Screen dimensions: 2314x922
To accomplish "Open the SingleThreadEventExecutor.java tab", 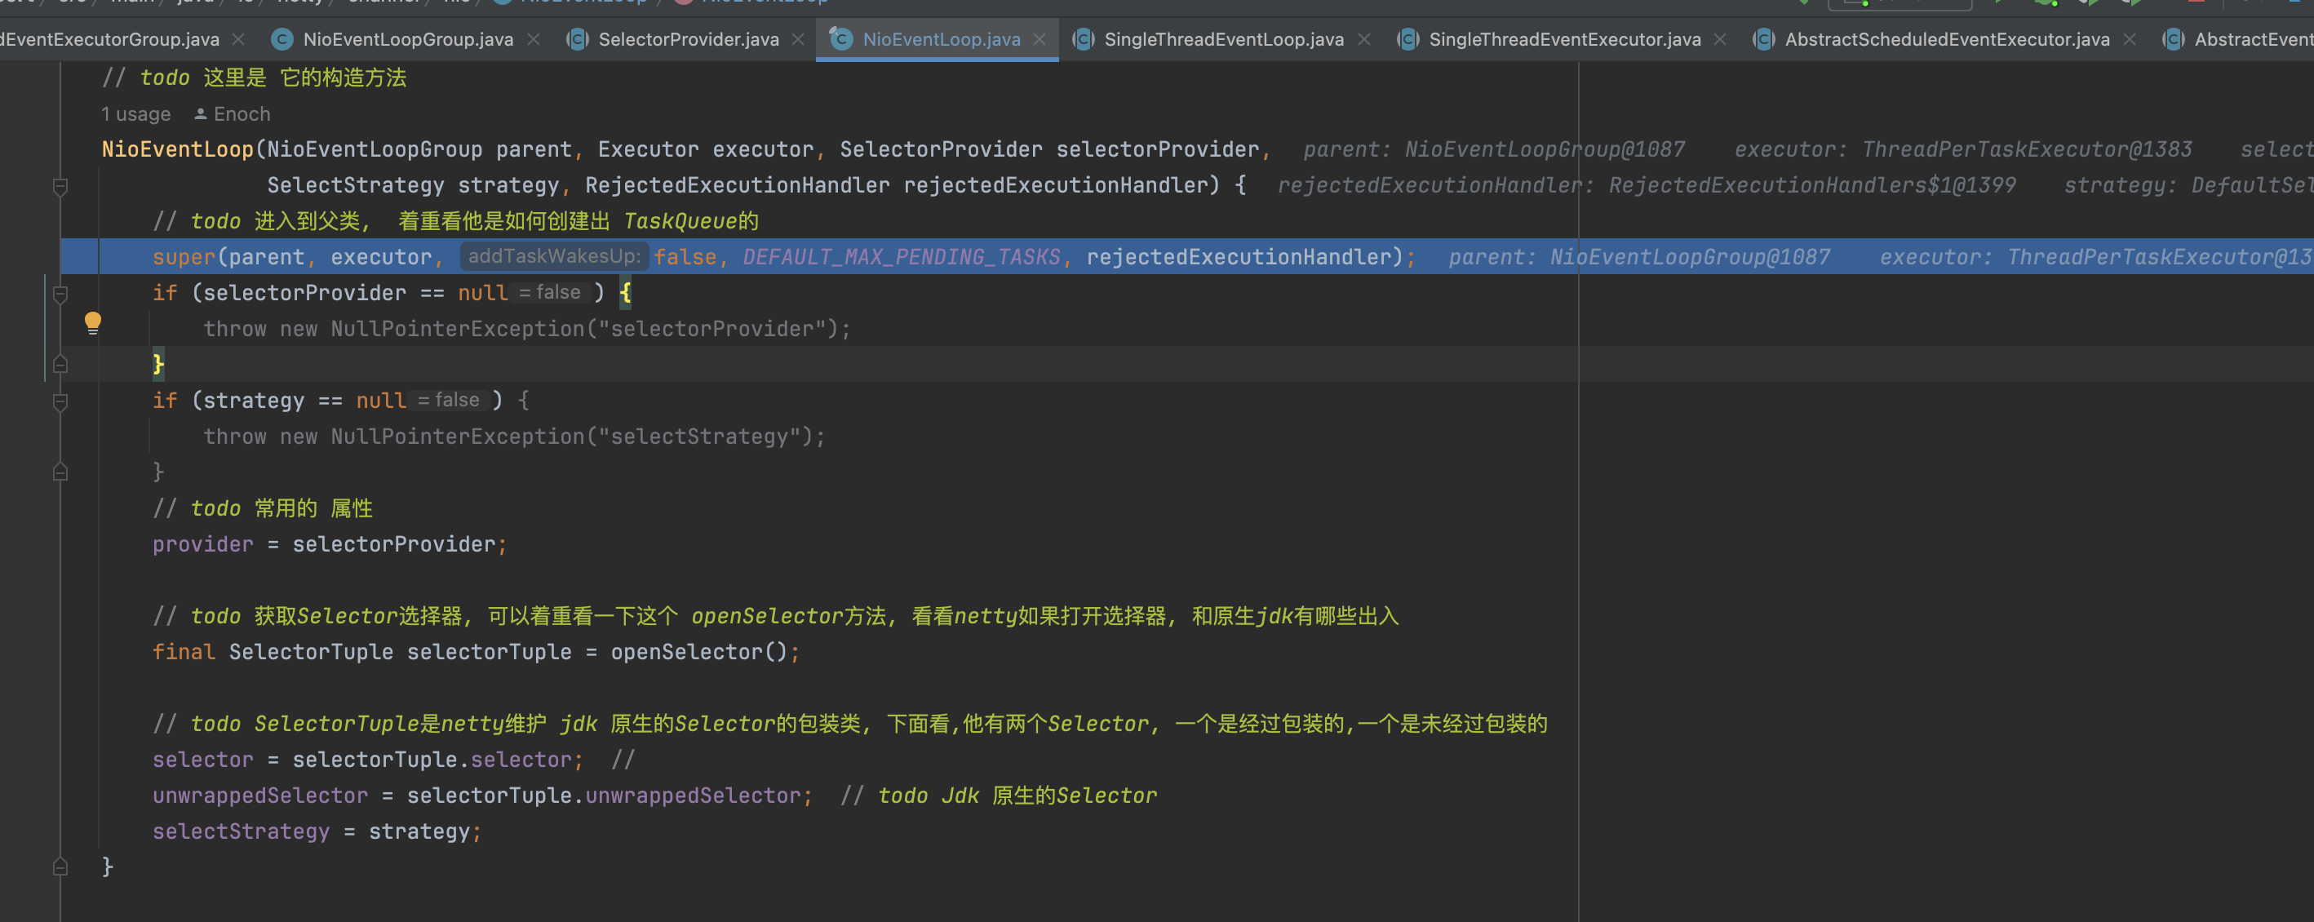I will (x=1564, y=39).
